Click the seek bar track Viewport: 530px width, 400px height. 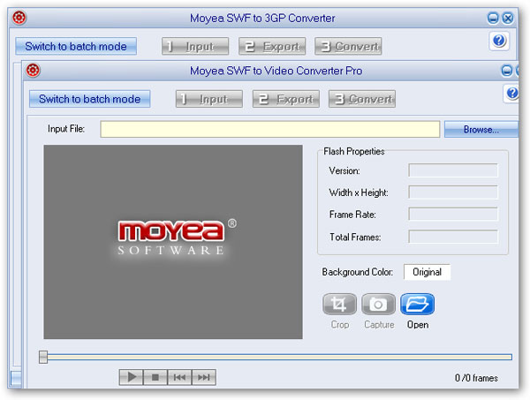279,357
